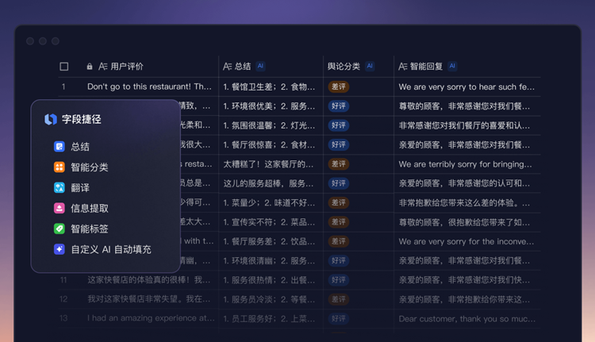Click cell "We are very sorry to hear such fe..."
Screen dimensions: 595x342
(x=466, y=86)
